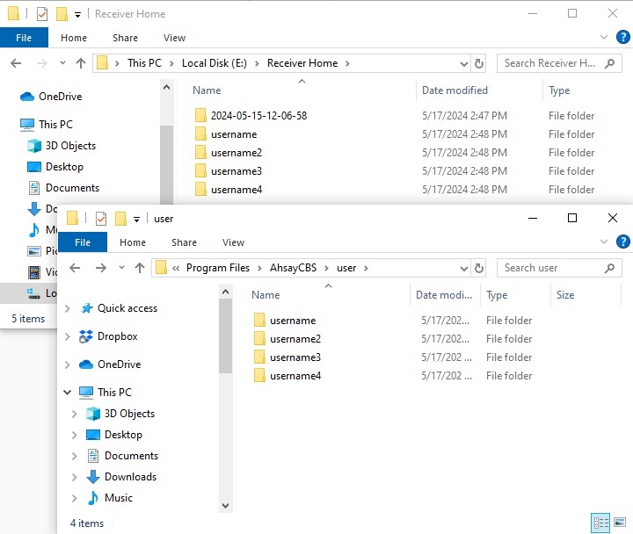Viewport: 633px width, 534px height.
Task: Open address bar history dropdown in user window
Action: coord(462,268)
